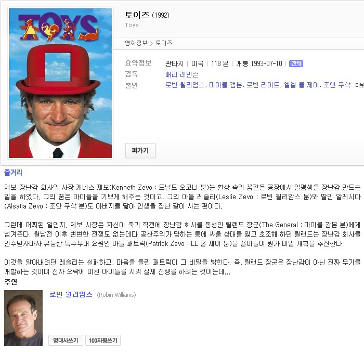Viewport: 364px width, 352px height.
Task: Click the 전체 rating badge icon
Action: pos(296,63)
